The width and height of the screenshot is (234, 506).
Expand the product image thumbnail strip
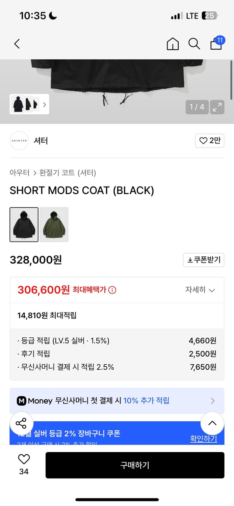[44, 105]
